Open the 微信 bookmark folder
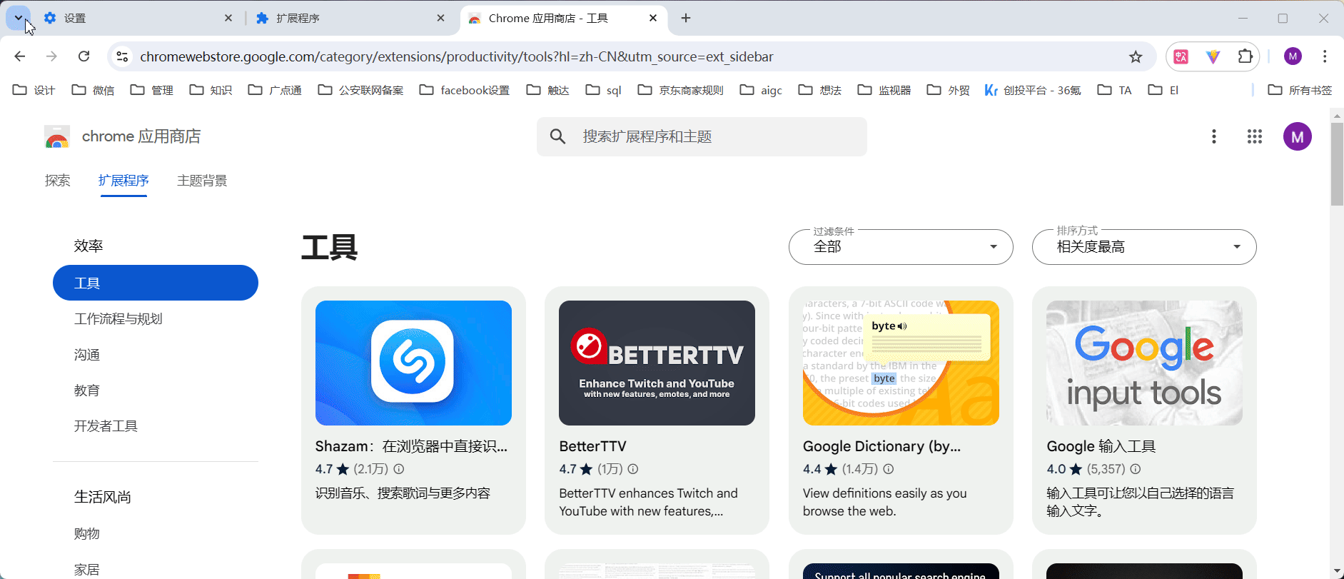This screenshot has height=579, width=1344. [94, 90]
